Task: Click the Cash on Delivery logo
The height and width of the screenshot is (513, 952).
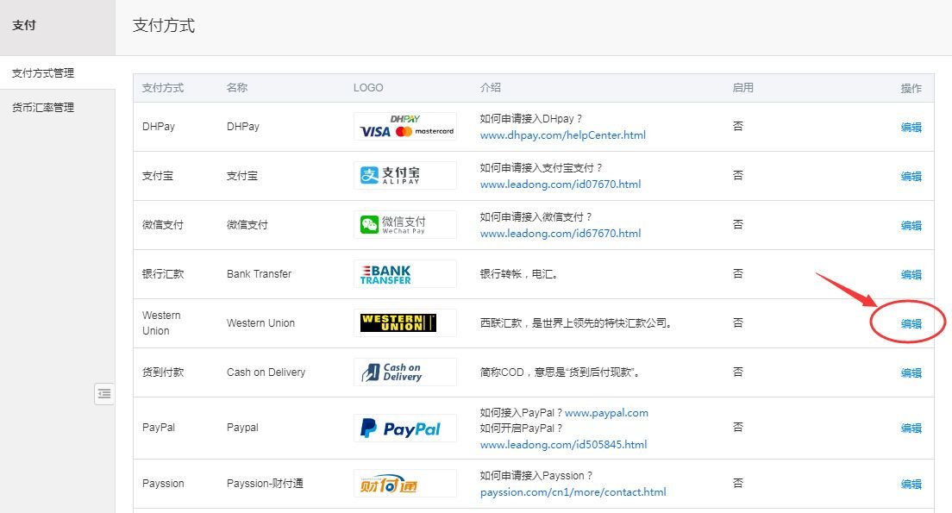Action: 405,372
